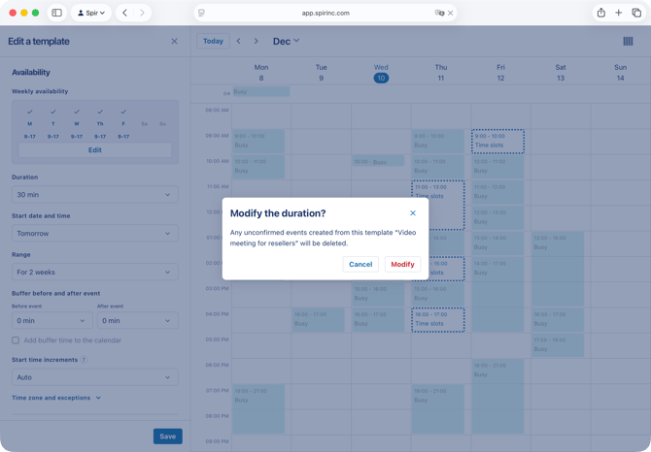Show Safari tab overview icon
The image size is (651, 452).
(636, 13)
